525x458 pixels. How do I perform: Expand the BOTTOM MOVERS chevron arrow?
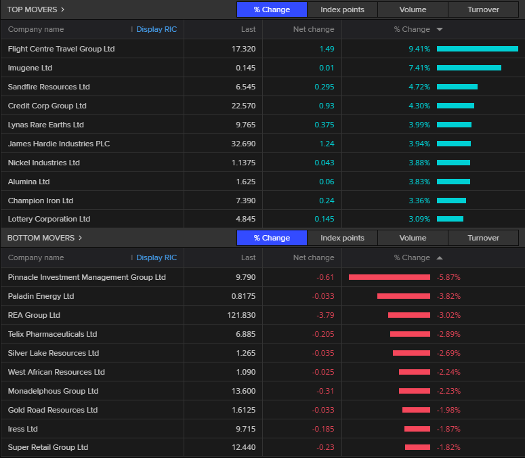(80, 238)
